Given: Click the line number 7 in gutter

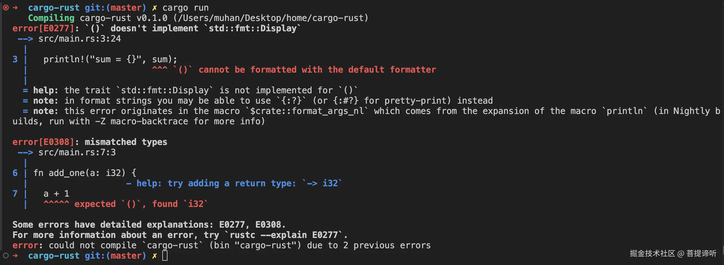Looking at the screenshot, I should (15, 194).
